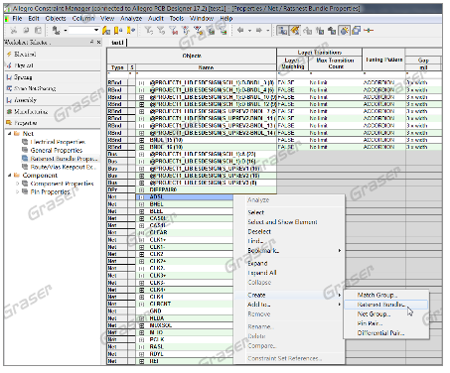450x373 pixels.
Task: Collapse the Net tree node
Action: pyautogui.click(x=9, y=134)
